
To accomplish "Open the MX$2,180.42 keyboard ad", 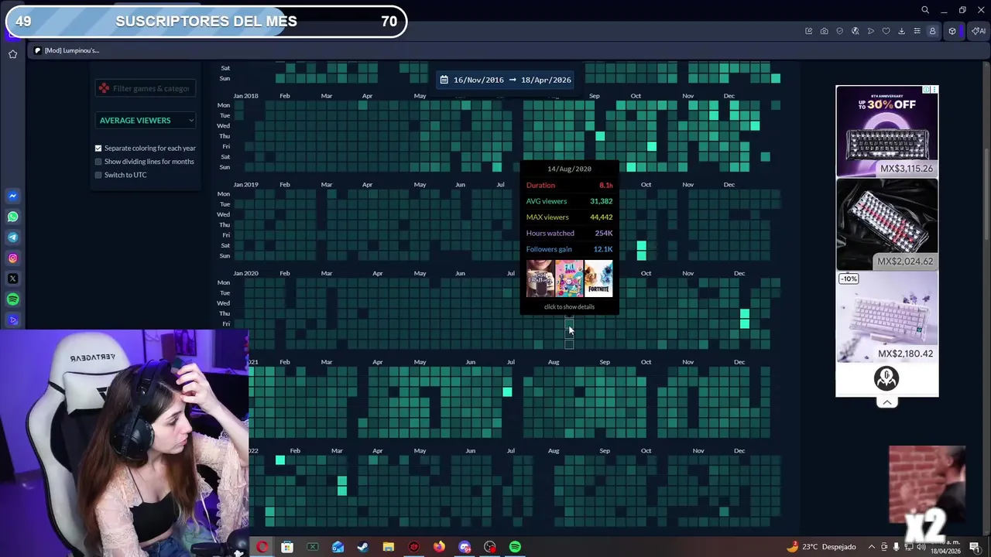I will pyautogui.click(x=887, y=317).
